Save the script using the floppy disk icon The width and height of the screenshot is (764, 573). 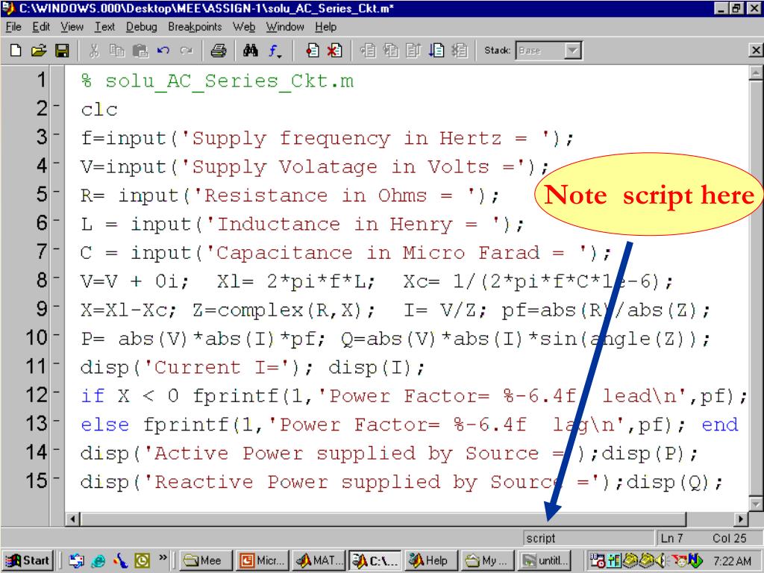[62, 50]
